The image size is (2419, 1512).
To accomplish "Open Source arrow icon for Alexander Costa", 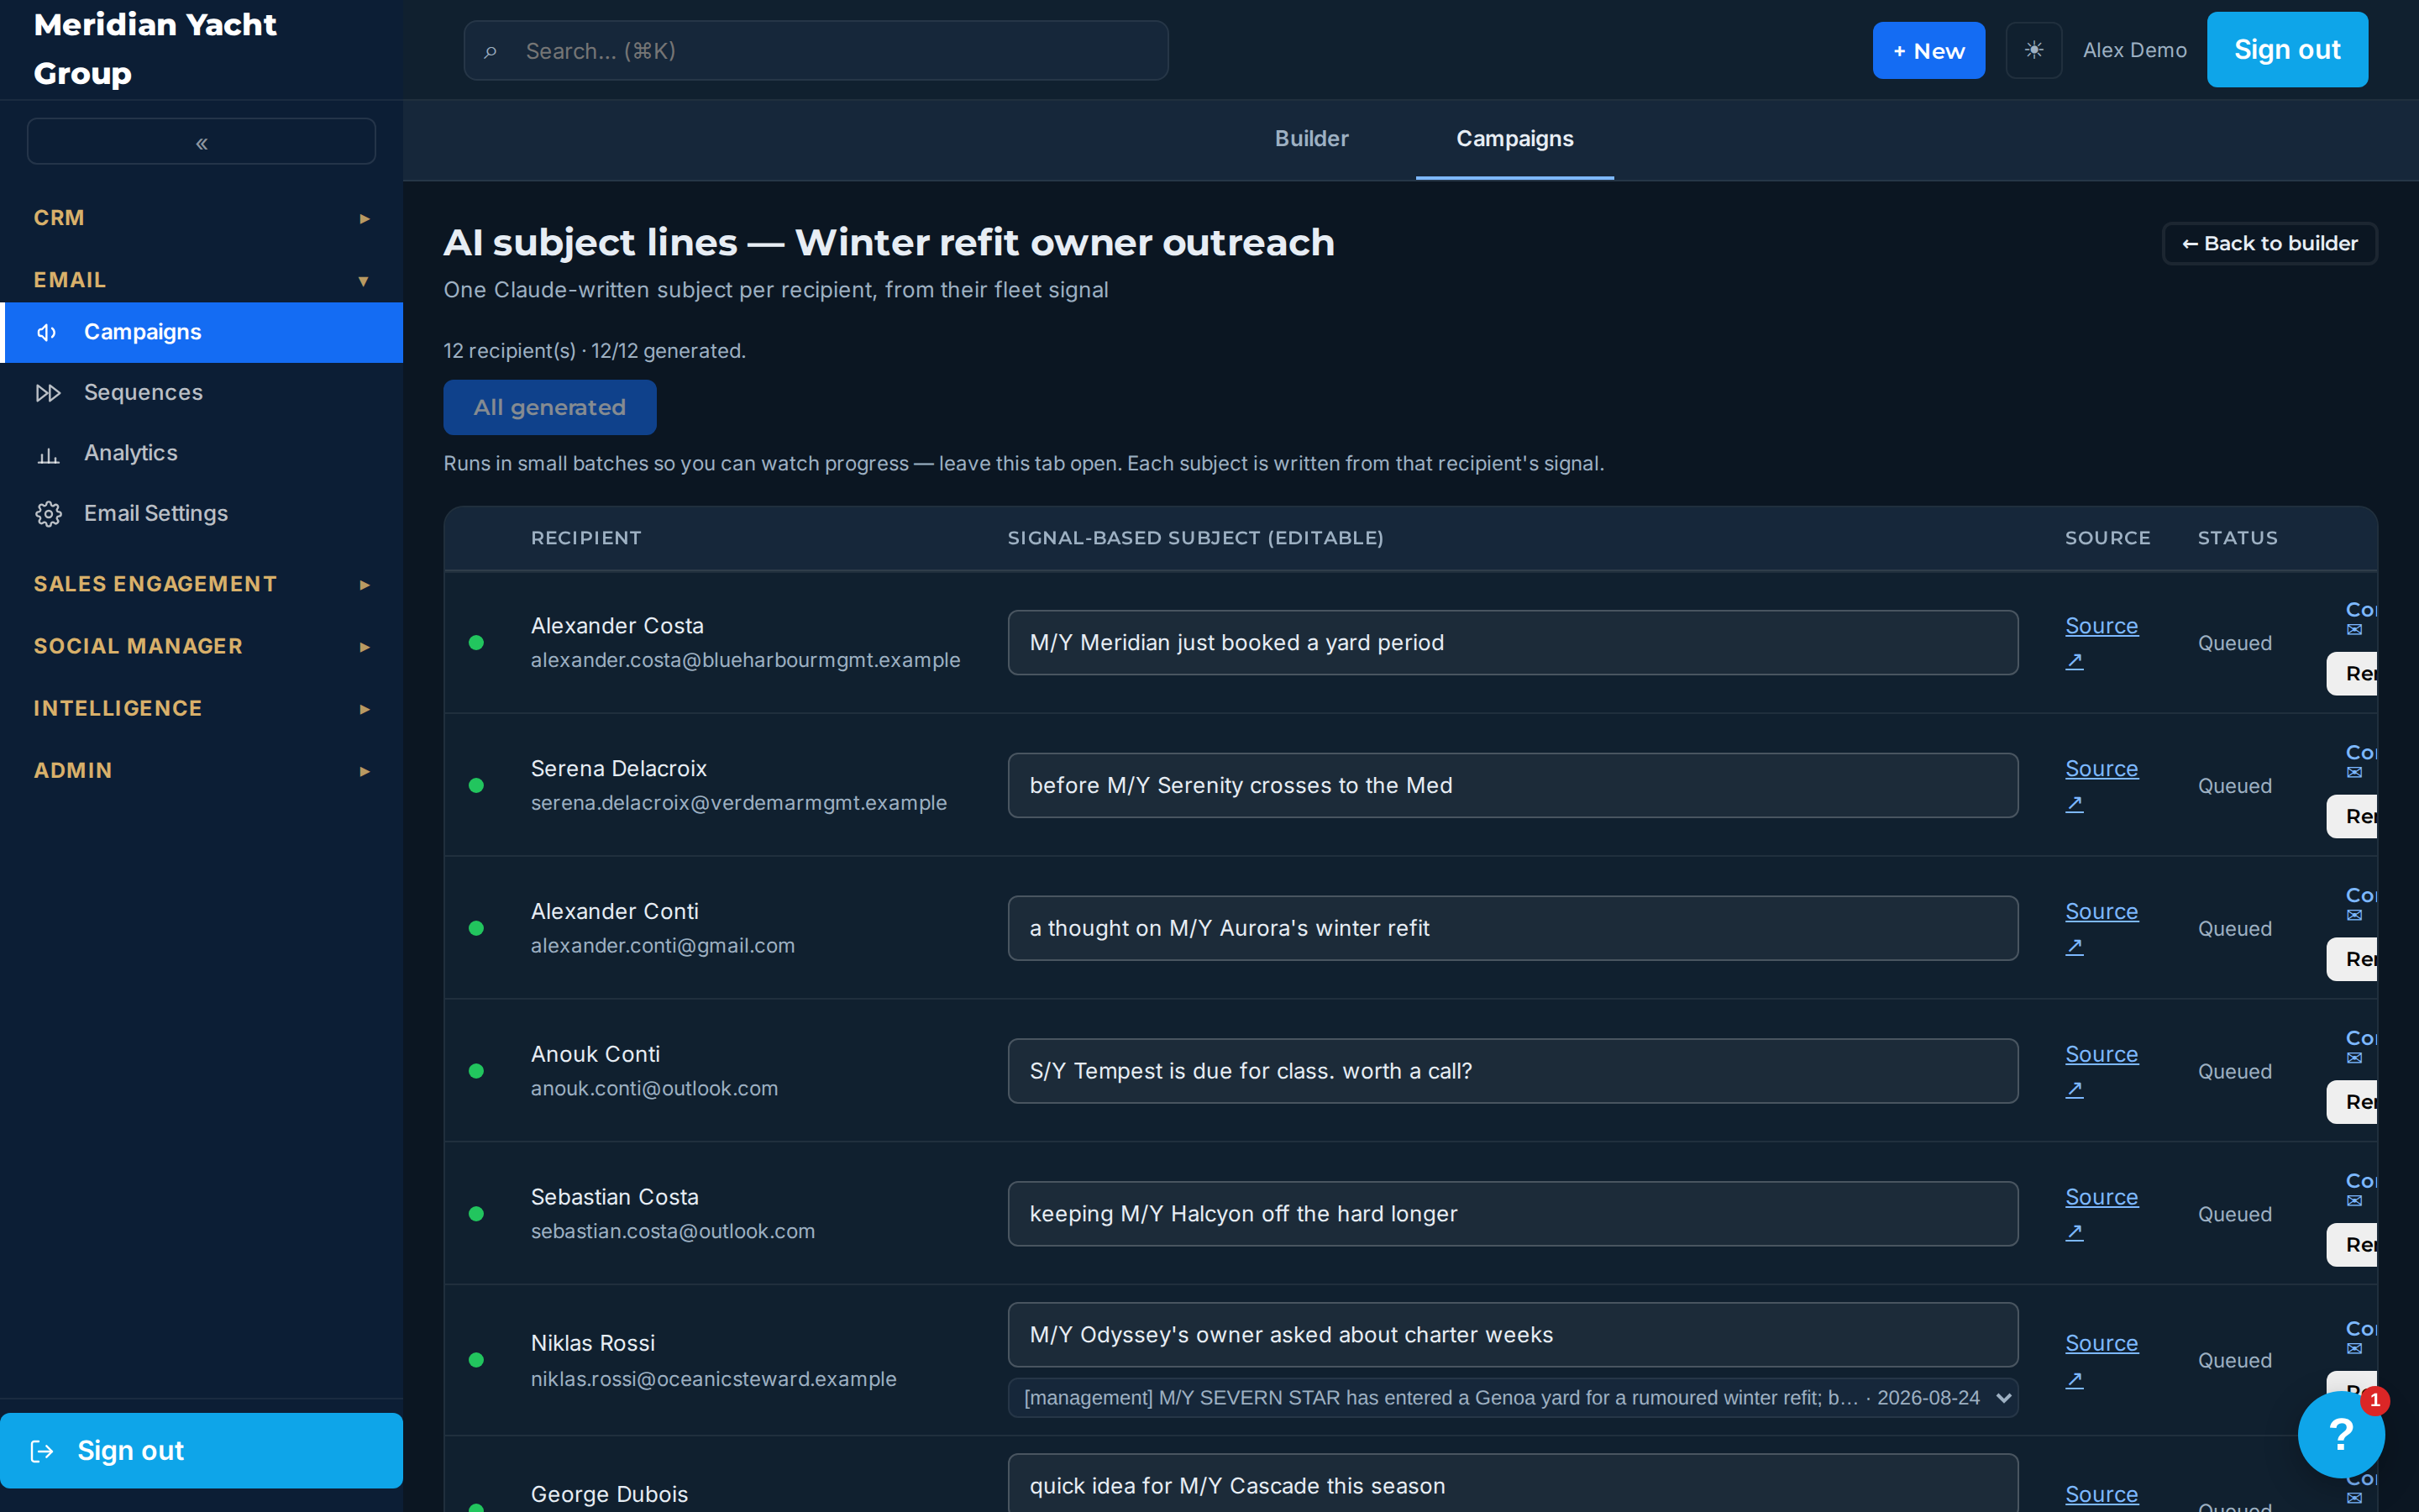I will click(x=2074, y=661).
